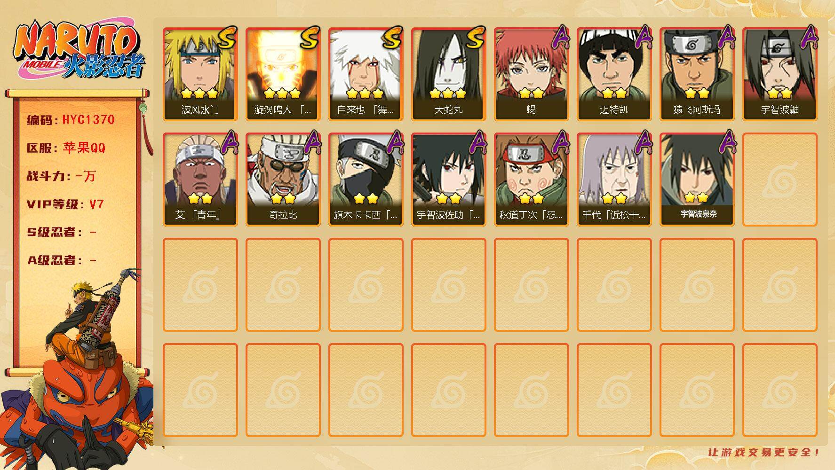
Task: Select the 宇智波泉奈 ninja card
Action: point(697,180)
